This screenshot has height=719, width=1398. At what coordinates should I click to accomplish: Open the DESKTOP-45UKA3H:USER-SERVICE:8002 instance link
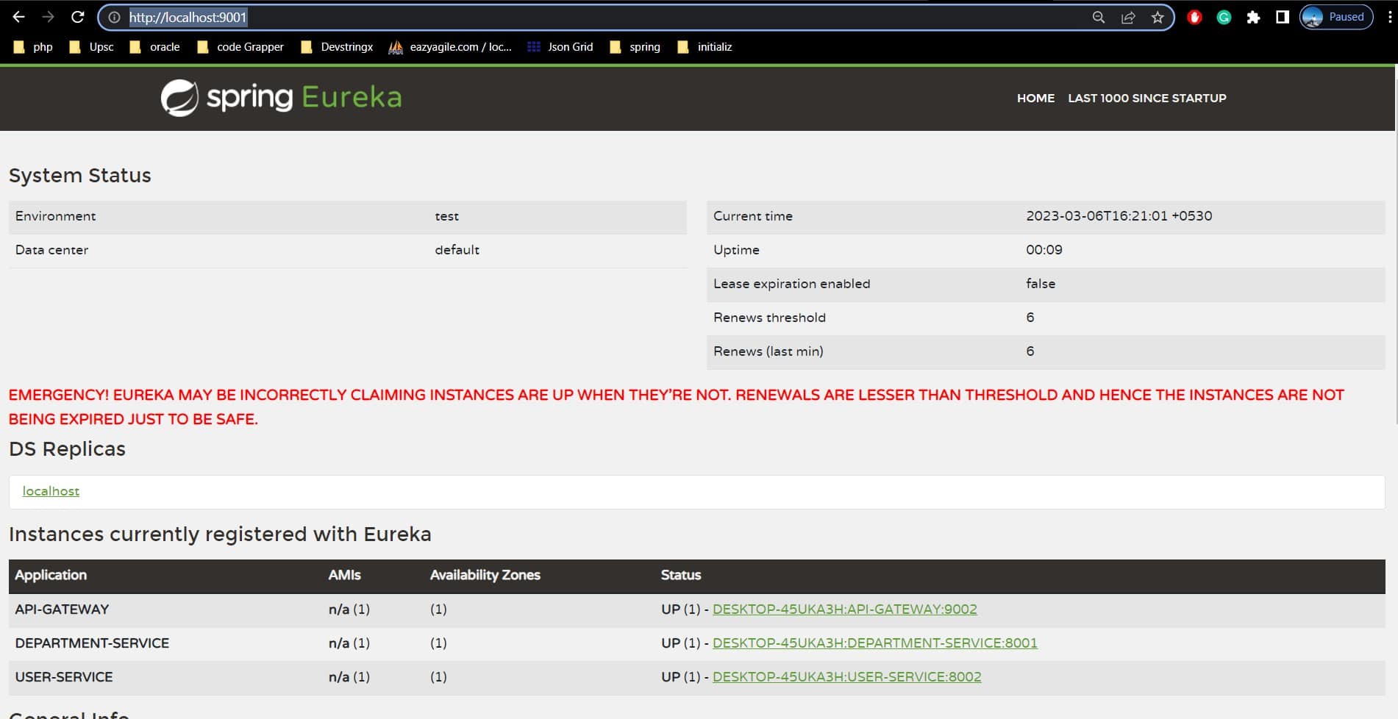pyautogui.click(x=847, y=677)
